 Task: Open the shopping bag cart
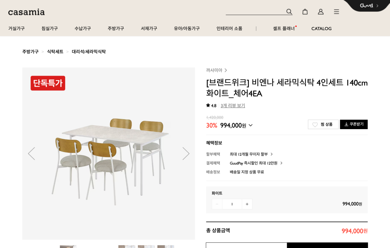[x=305, y=12]
